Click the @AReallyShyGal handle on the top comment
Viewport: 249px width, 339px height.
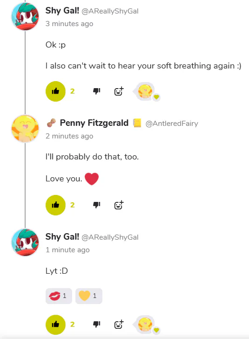110,11
